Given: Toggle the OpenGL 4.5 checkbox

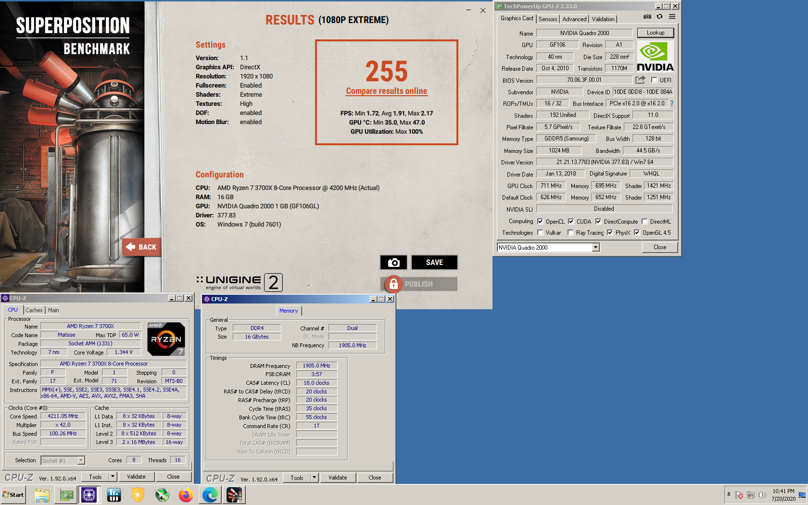Looking at the screenshot, I should 637,233.
